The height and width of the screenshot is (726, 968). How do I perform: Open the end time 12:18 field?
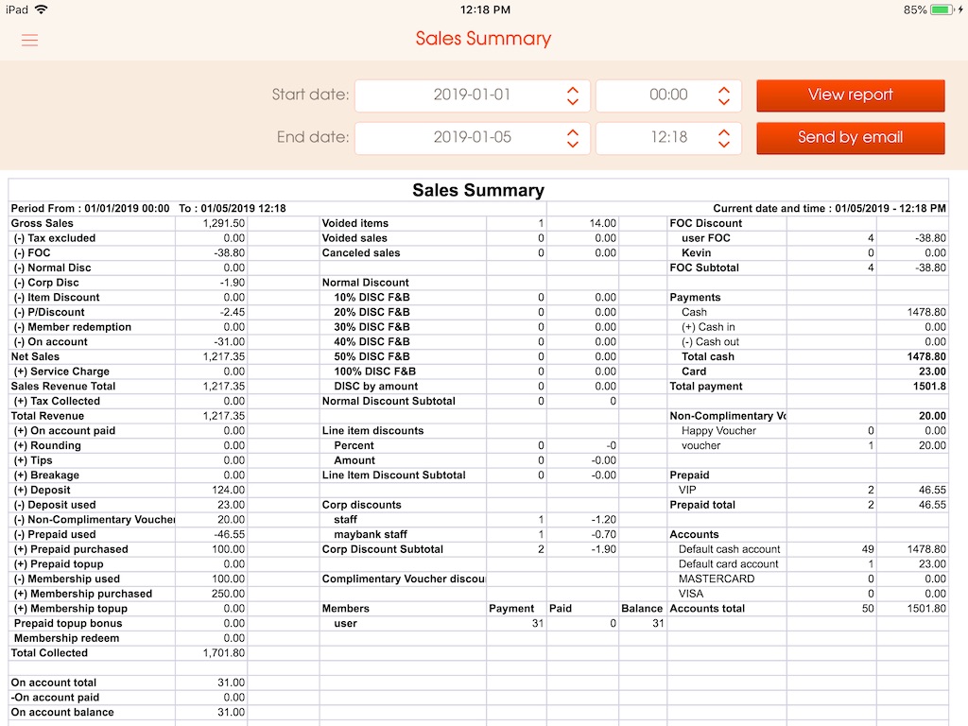(668, 138)
